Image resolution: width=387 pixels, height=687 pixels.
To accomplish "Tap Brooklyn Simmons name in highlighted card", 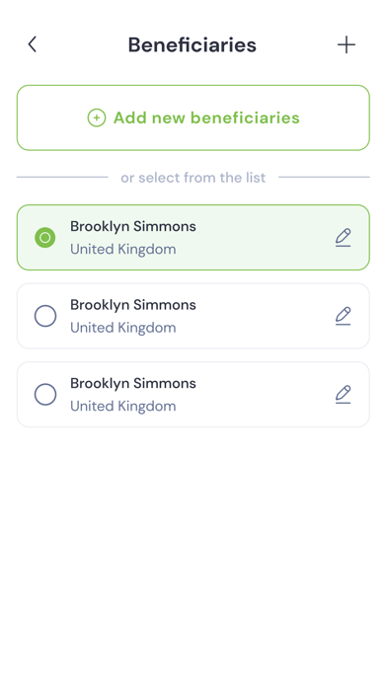I will point(133,226).
